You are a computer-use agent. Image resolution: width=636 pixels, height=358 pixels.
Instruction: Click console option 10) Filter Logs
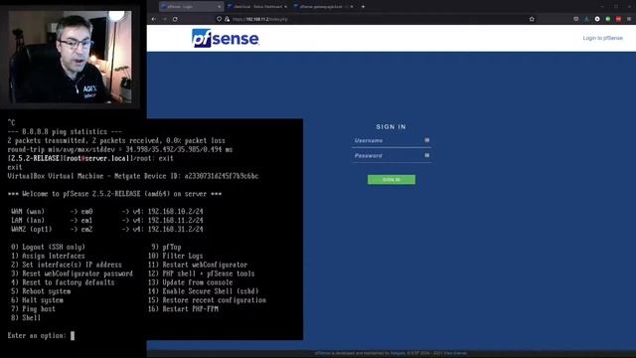[176, 256]
